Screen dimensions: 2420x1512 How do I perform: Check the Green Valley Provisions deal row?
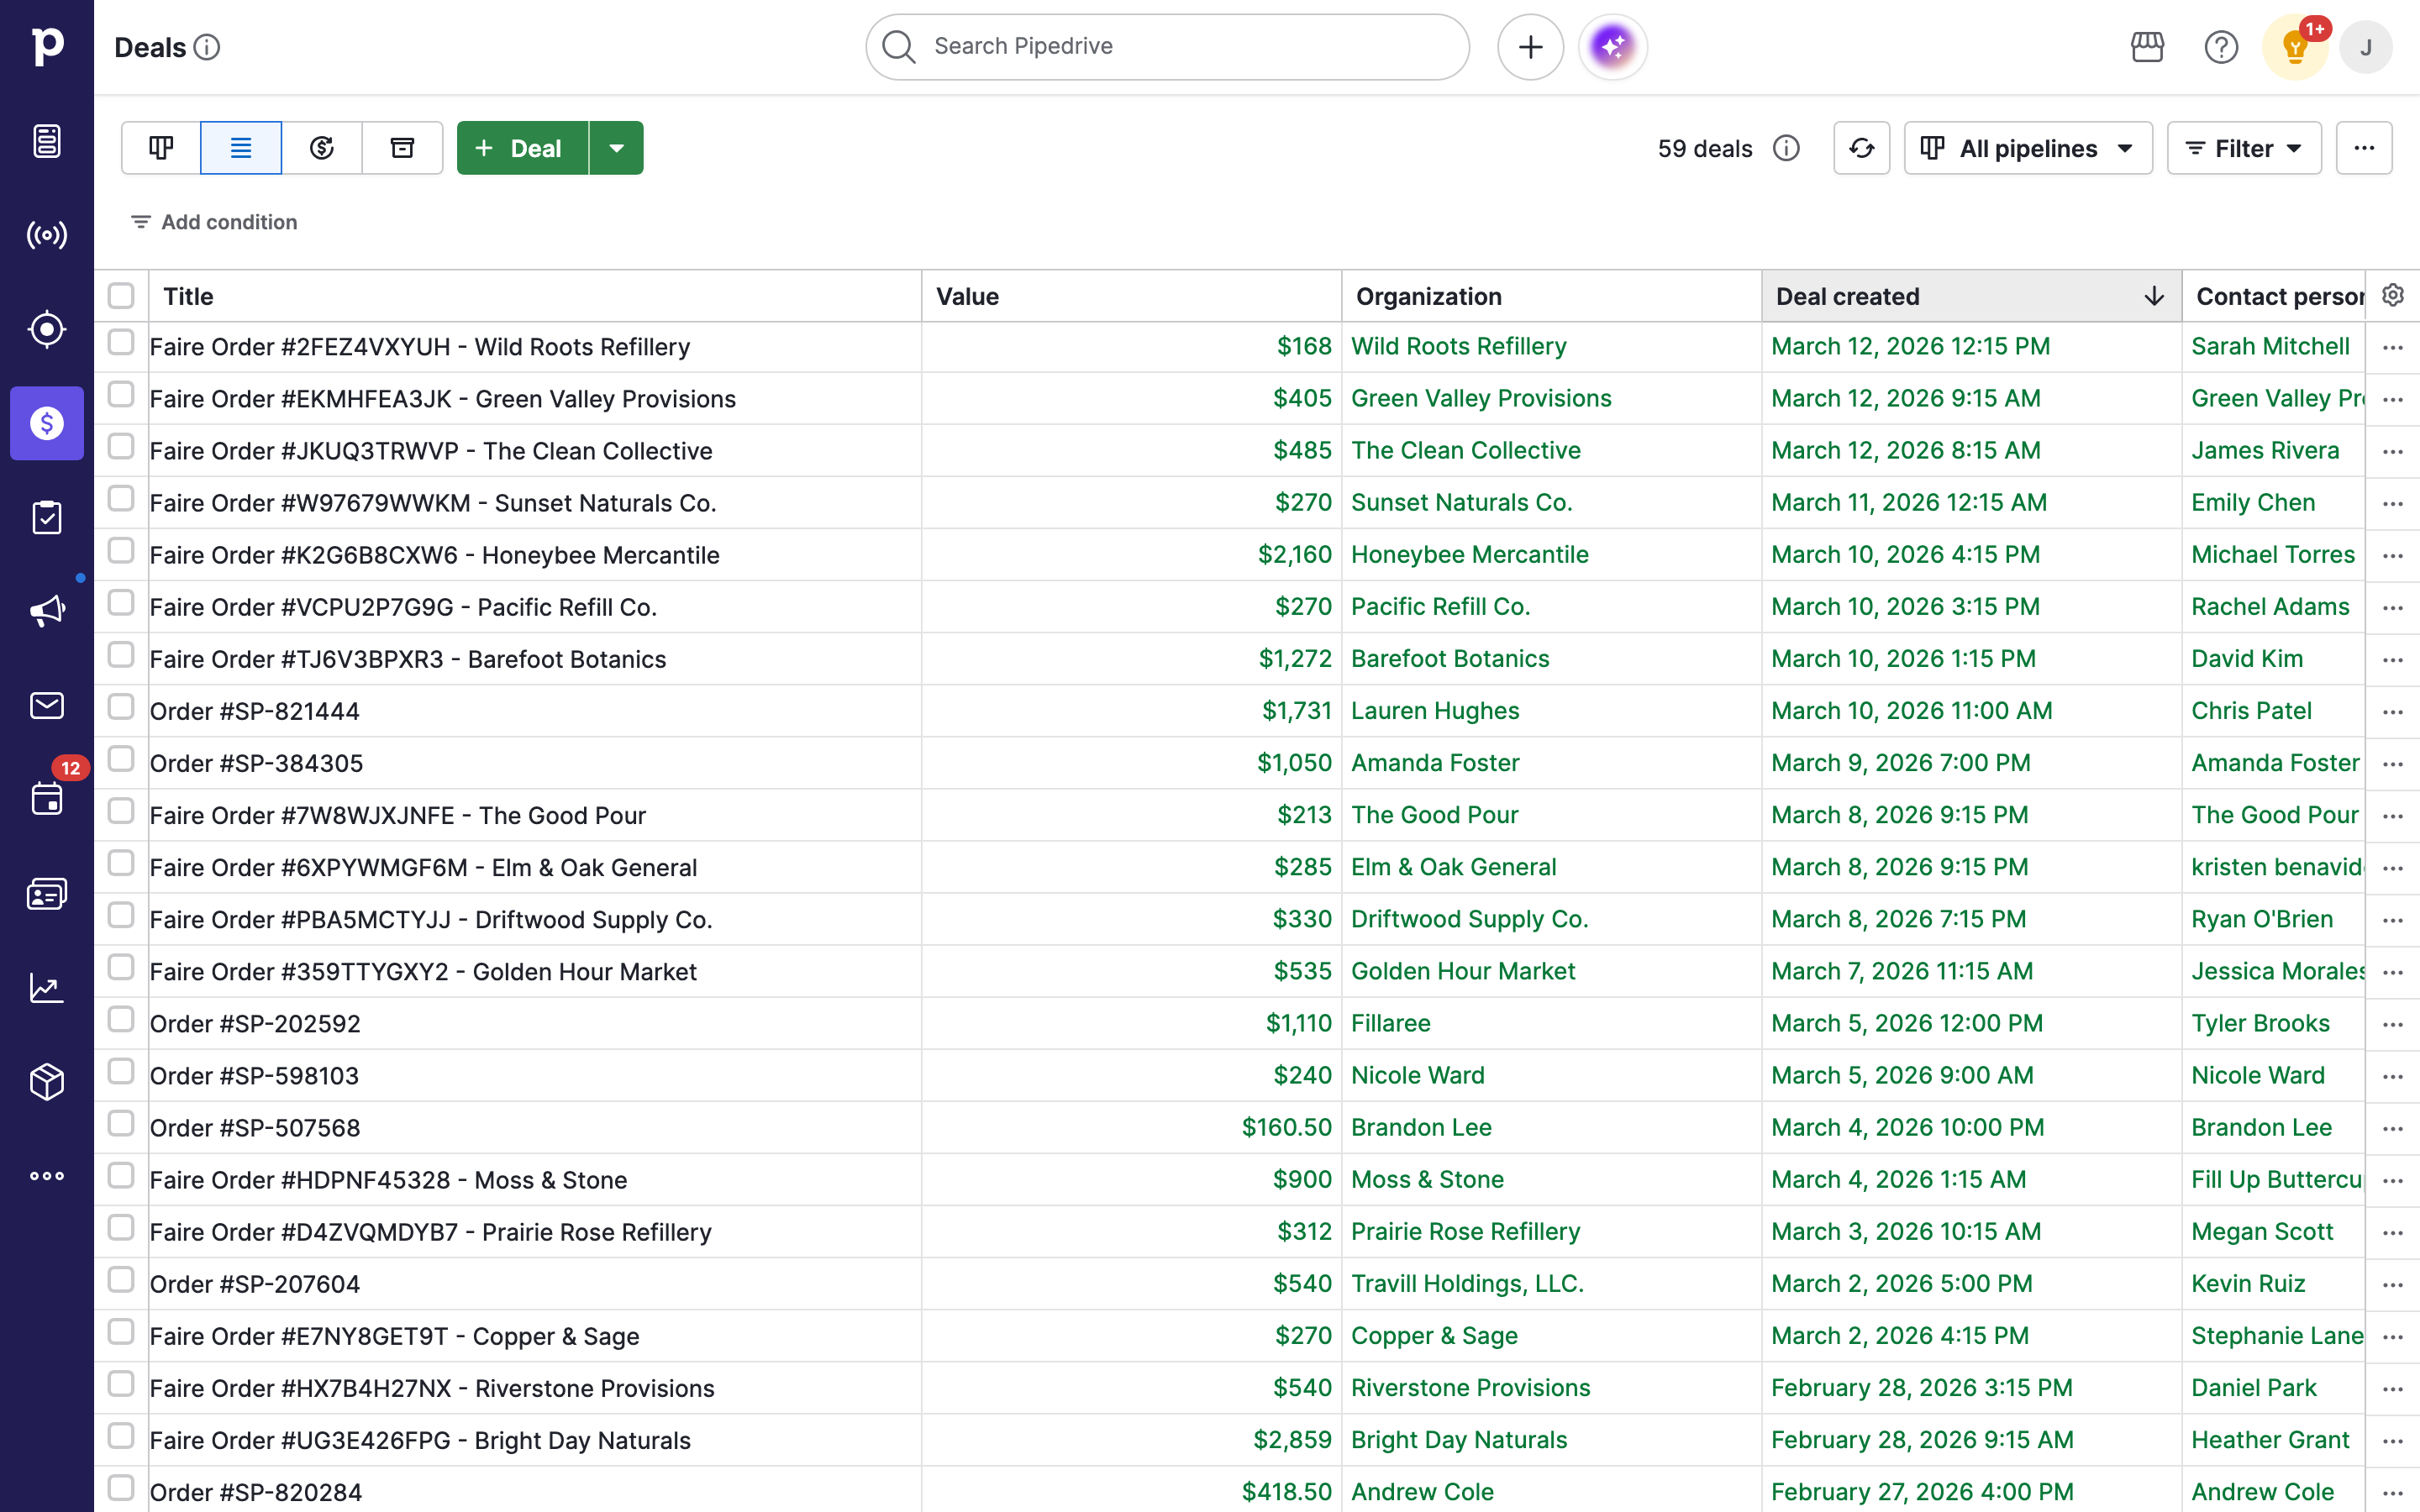(x=121, y=394)
